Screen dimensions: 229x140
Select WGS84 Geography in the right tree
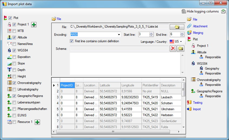pos(212,69)
